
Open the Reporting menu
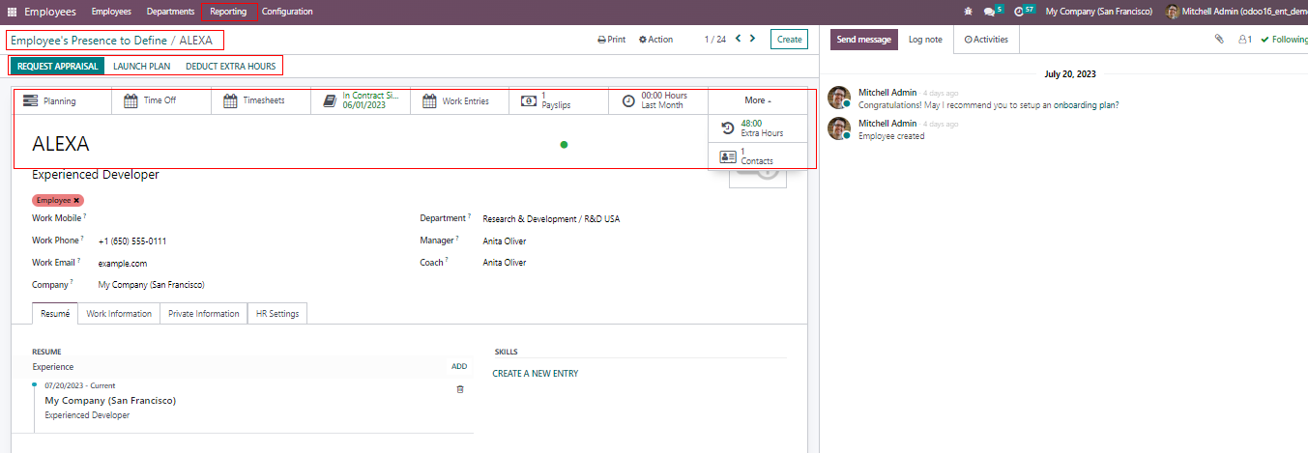click(x=228, y=12)
